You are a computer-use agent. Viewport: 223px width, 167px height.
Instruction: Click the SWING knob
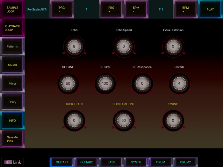pos(173,121)
